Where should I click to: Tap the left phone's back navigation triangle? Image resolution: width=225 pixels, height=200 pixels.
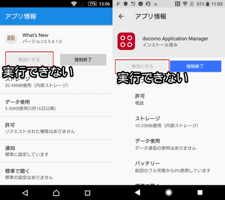[25, 193]
